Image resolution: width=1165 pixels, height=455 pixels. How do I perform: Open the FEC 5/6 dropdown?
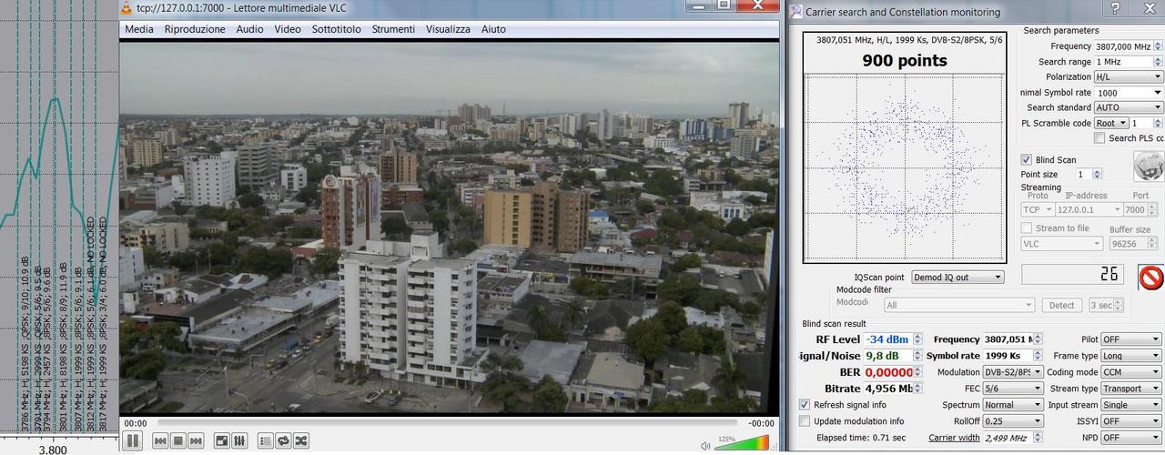(x=1013, y=389)
